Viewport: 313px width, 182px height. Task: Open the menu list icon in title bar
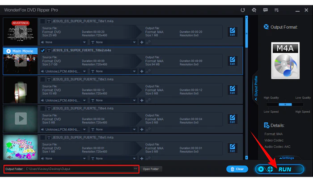(276, 10)
